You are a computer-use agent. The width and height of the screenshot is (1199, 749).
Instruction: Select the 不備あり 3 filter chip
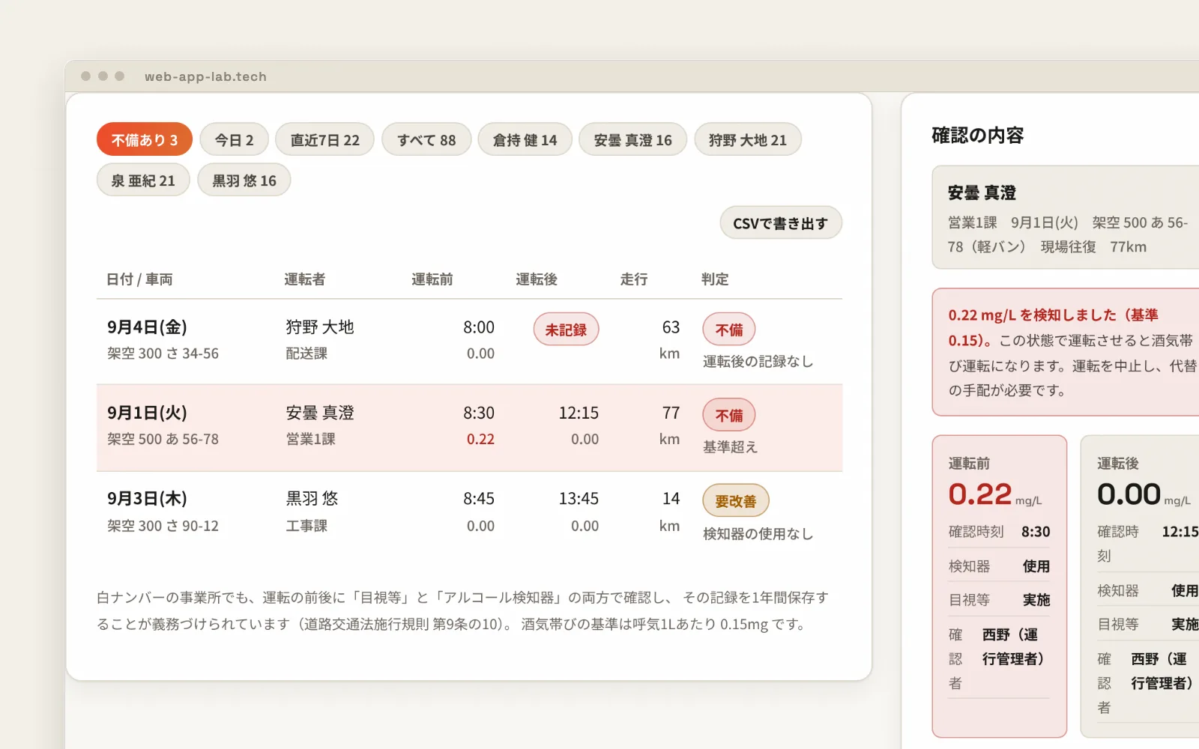coord(145,139)
